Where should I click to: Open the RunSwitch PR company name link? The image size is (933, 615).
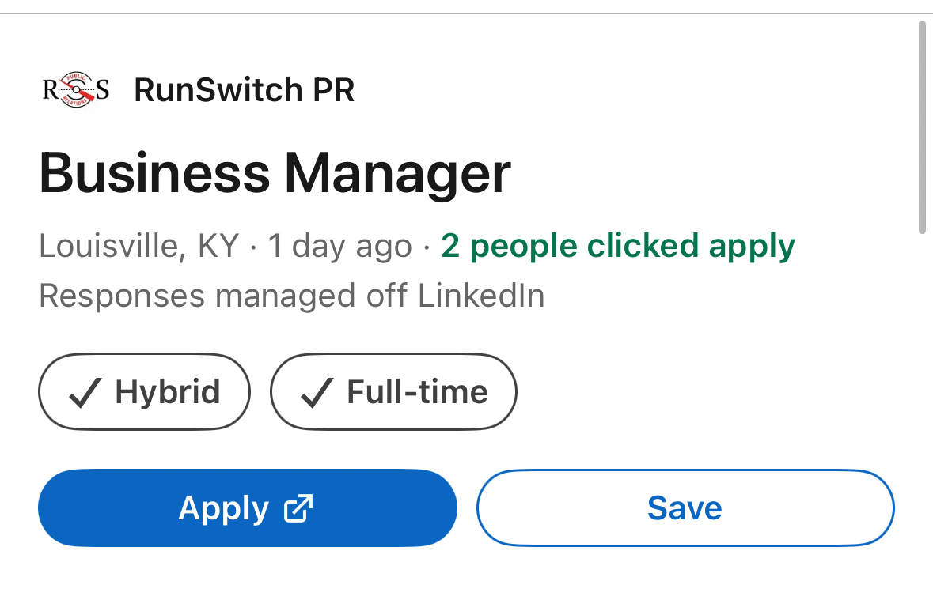(244, 90)
